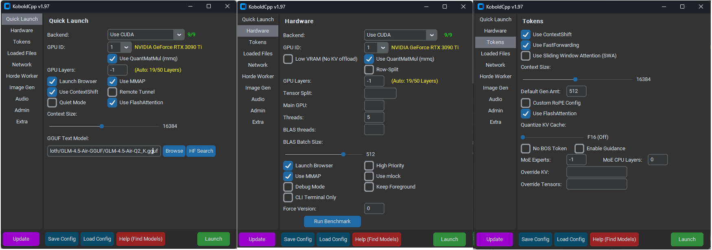Click Main GPU input field
The width and height of the screenshot is (712, 250).
click(x=374, y=105)
